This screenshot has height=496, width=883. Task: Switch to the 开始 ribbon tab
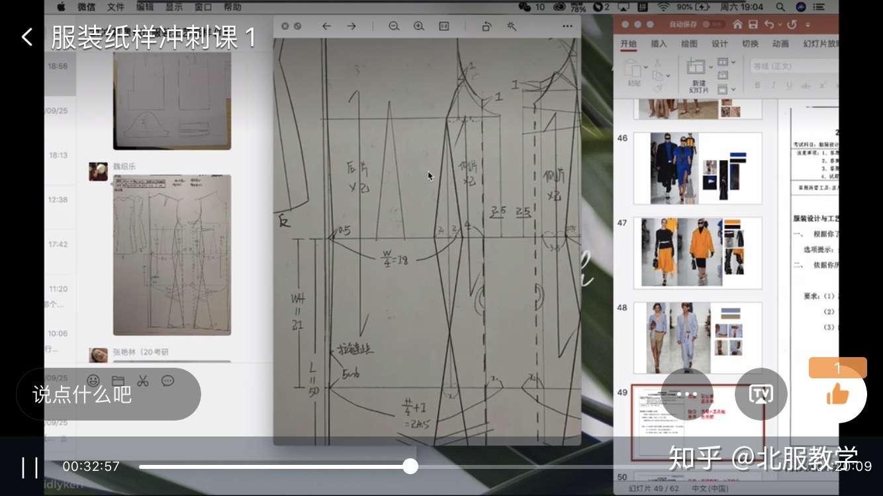pyautogui.click(x=628, y=44)
